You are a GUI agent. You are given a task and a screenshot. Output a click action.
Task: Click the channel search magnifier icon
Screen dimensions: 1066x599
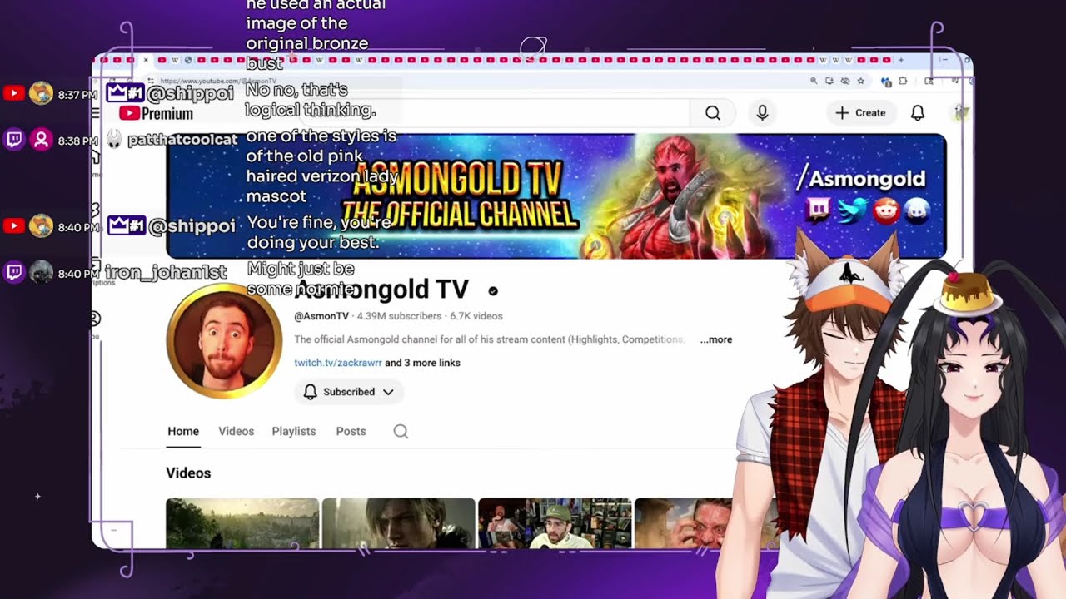401,431
